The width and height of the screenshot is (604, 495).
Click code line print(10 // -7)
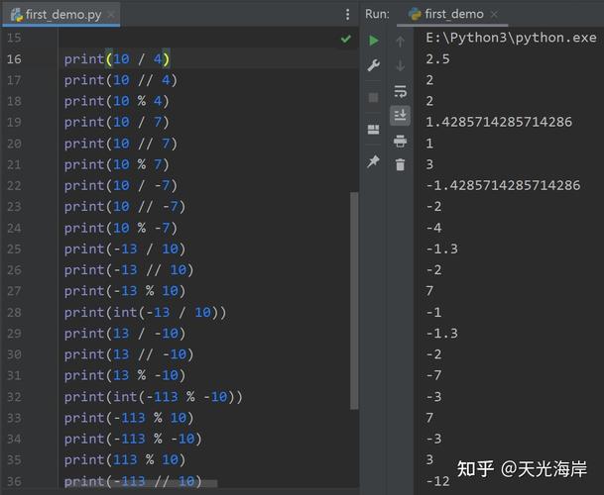(x=125, y=207)
